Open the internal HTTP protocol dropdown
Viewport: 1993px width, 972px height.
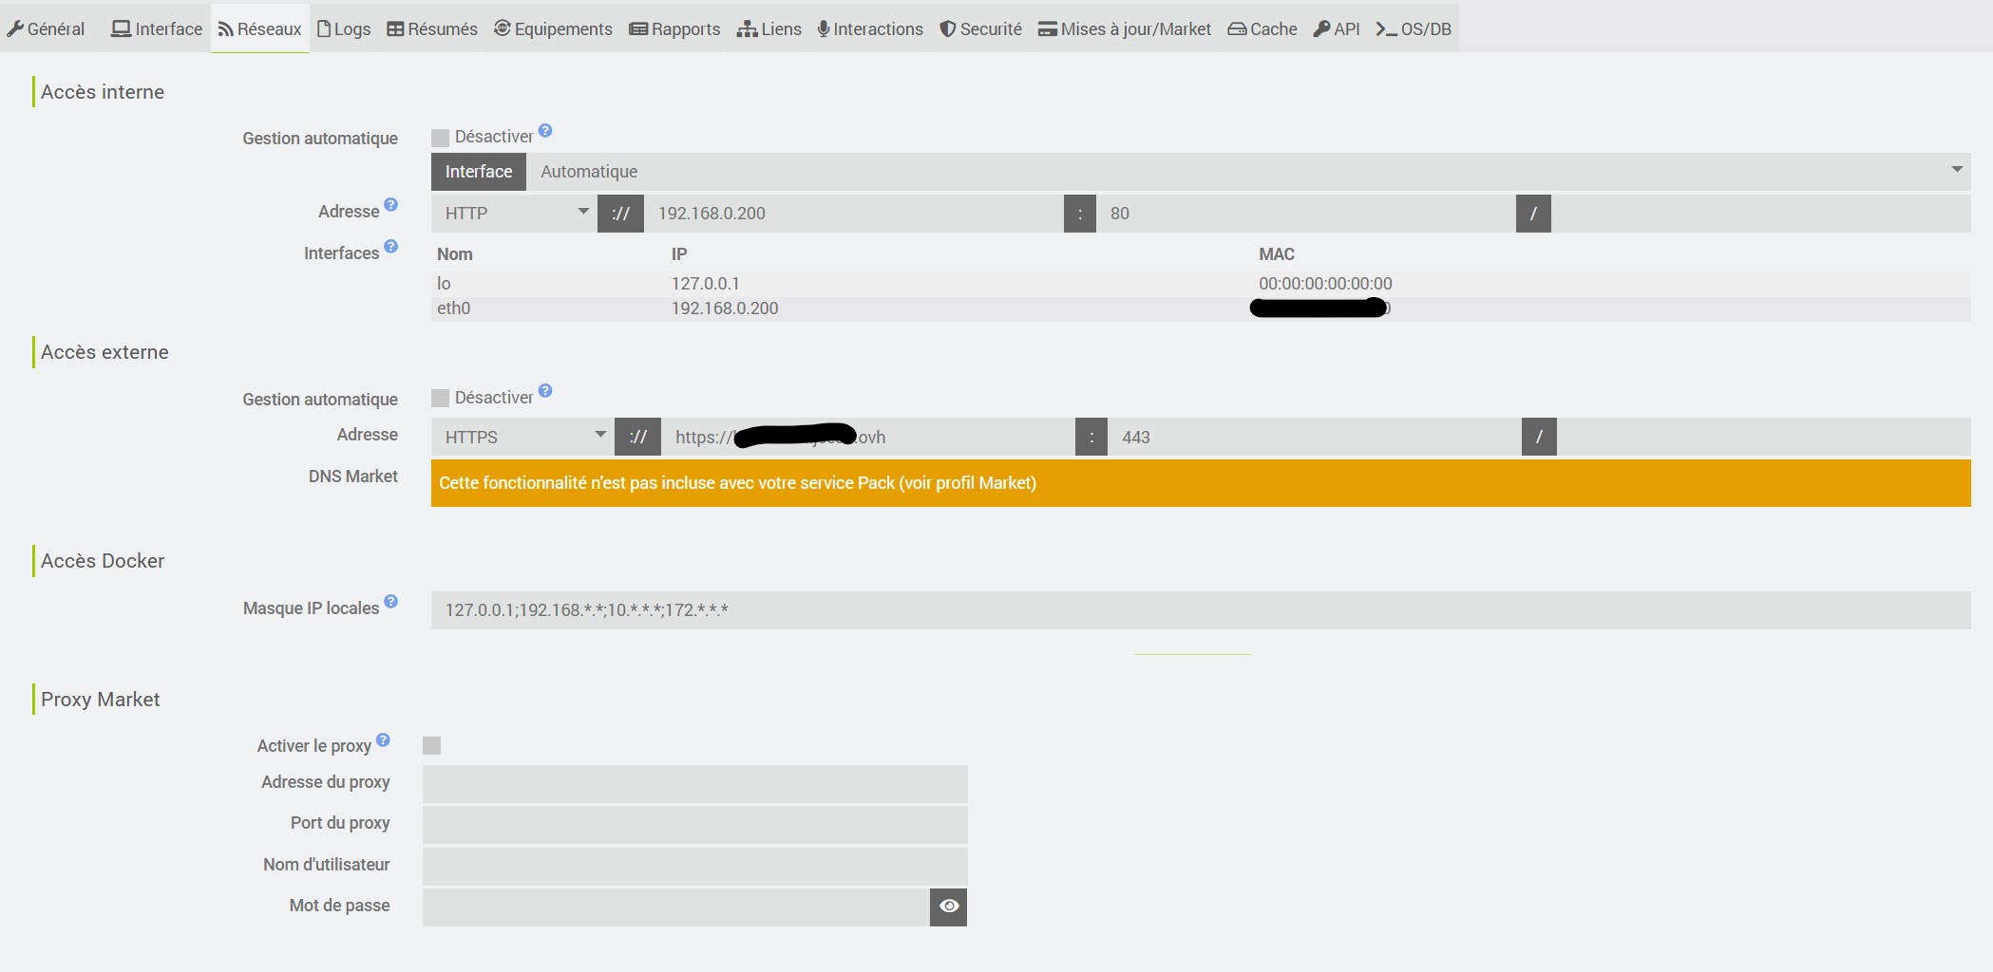point(514,214)
